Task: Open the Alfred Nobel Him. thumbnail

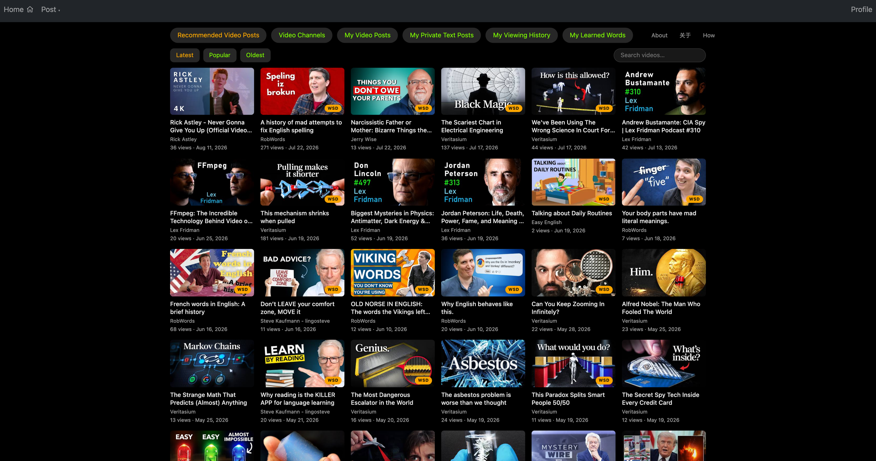Action: 664,273
